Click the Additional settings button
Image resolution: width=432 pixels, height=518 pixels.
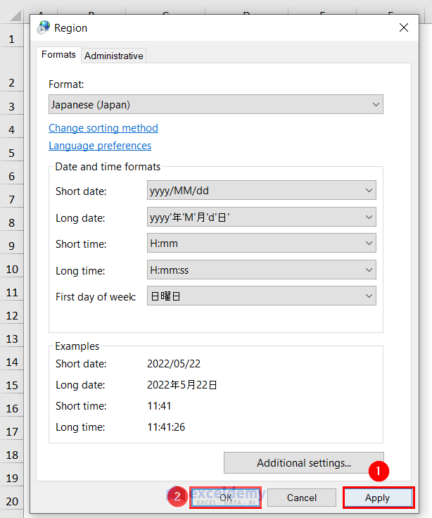tap(303, 463)
